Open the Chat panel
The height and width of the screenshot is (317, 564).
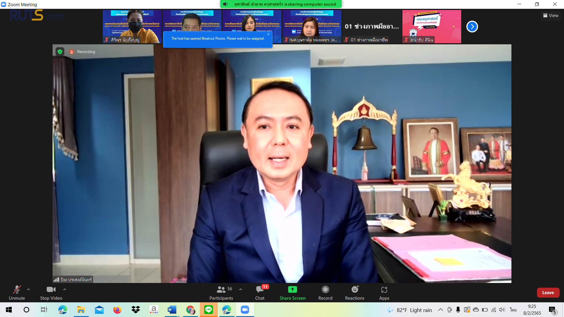pos(260,293)
